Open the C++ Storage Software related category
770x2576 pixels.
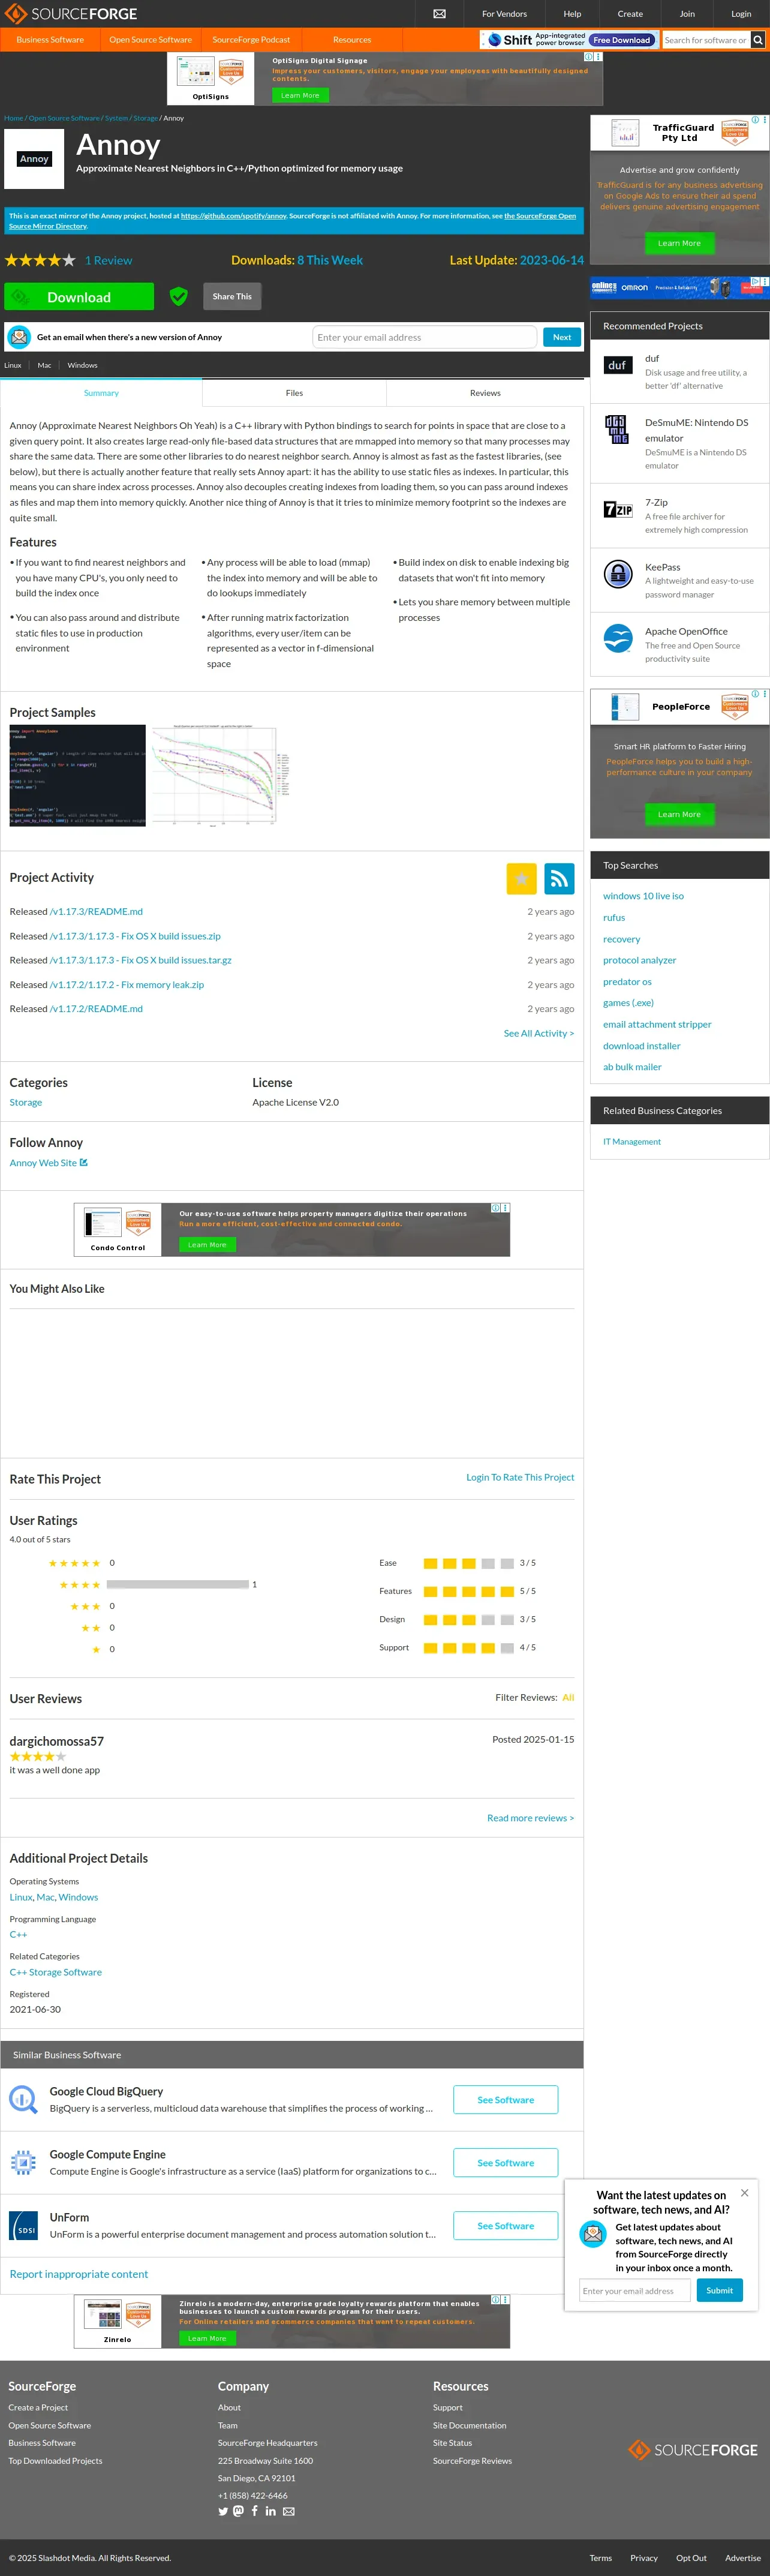[x=55, y=1972]
